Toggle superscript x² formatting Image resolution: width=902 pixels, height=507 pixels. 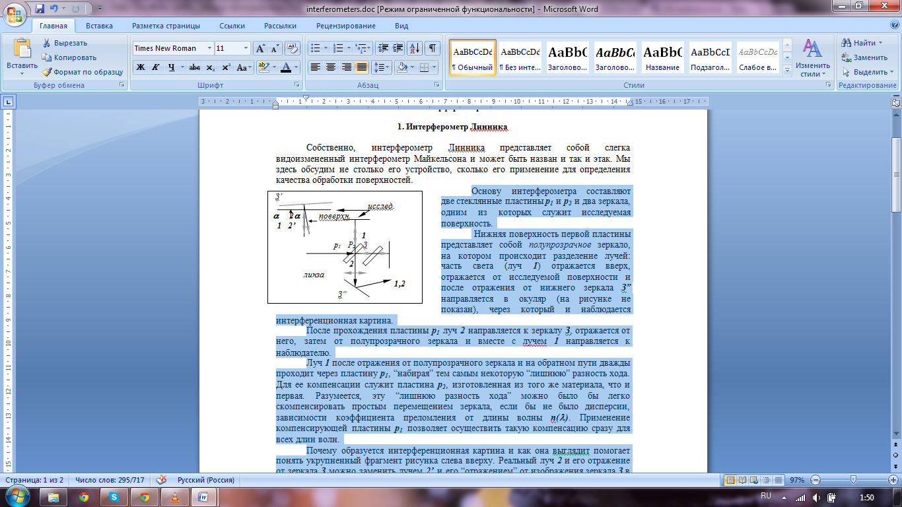[226, 67]
